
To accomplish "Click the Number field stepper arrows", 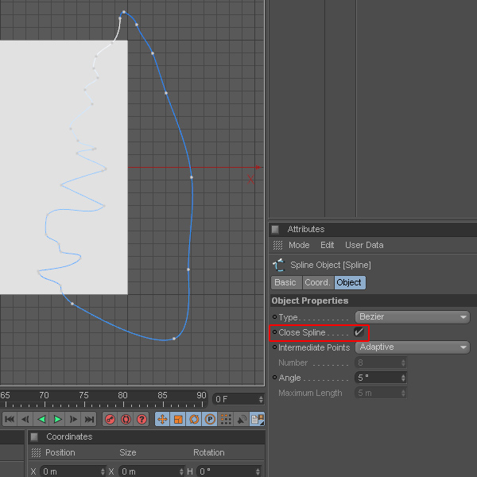I will tap(403, 363).
